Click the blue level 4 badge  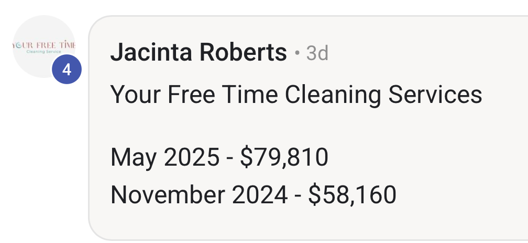67,70
